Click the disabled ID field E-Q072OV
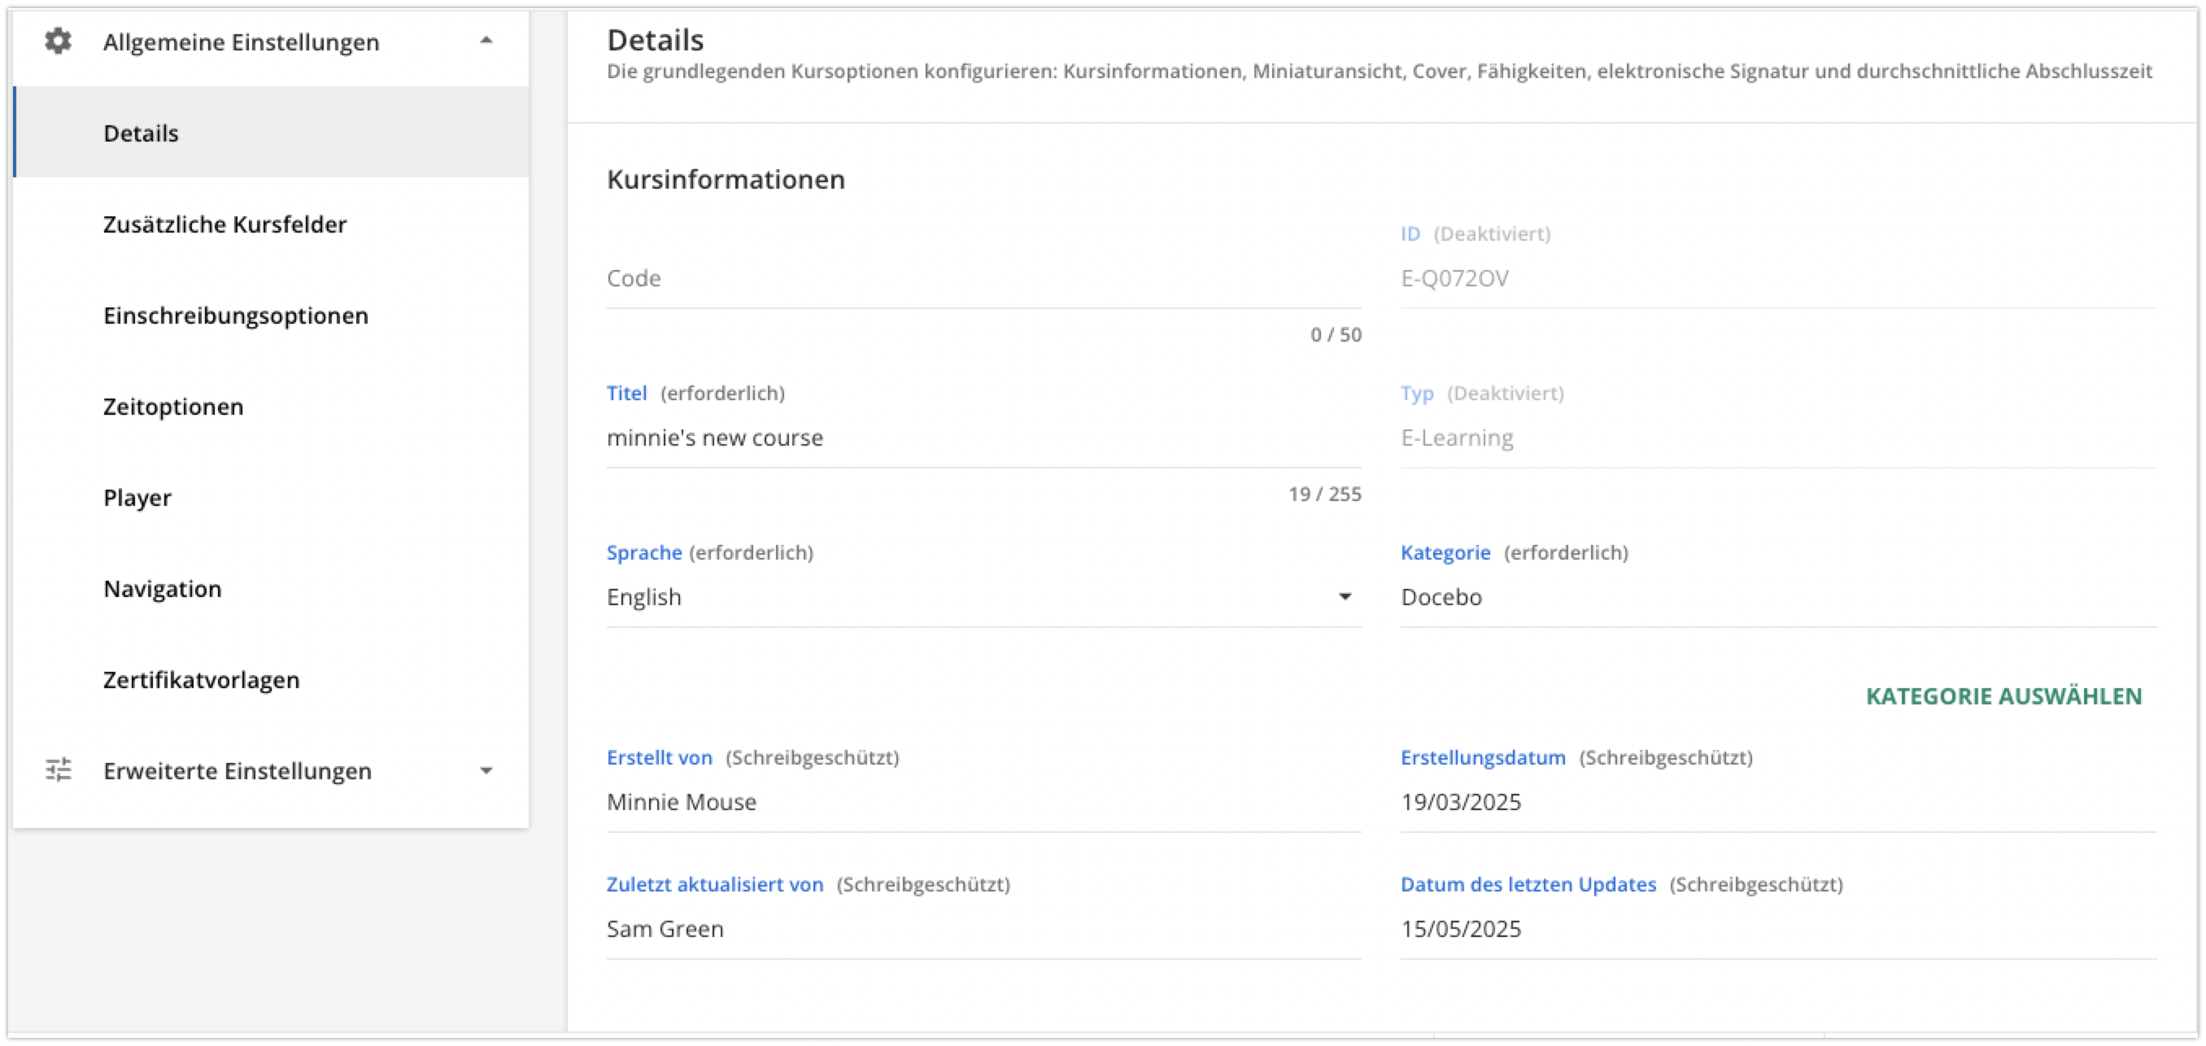This screenshot has height=1046, width=2206. [1778, 279]
